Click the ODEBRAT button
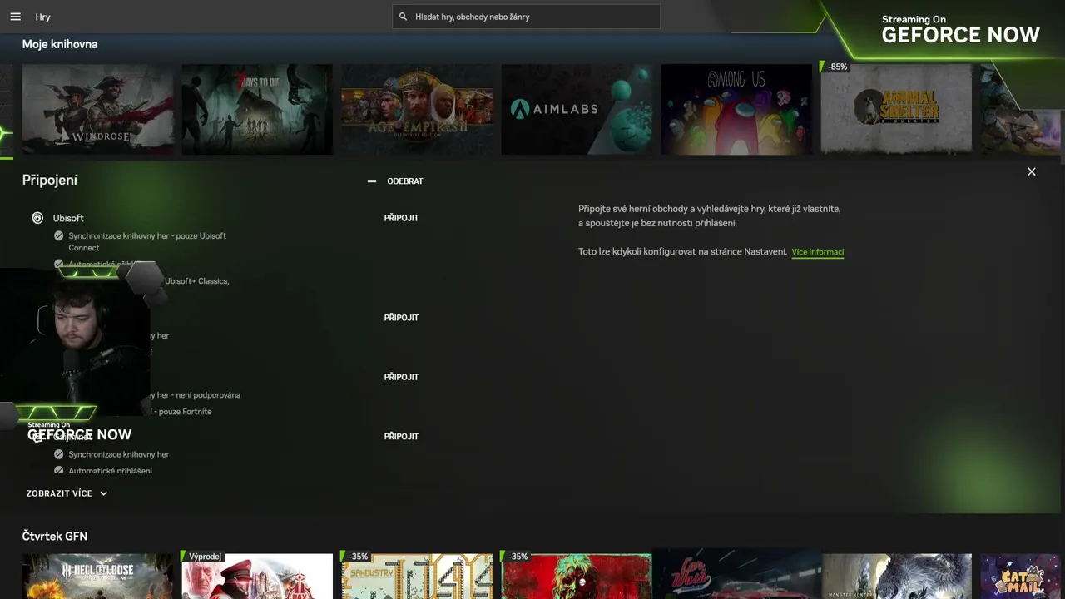Image resolution: width=1065 pixels, height=599 pixels. click(395, 181)
